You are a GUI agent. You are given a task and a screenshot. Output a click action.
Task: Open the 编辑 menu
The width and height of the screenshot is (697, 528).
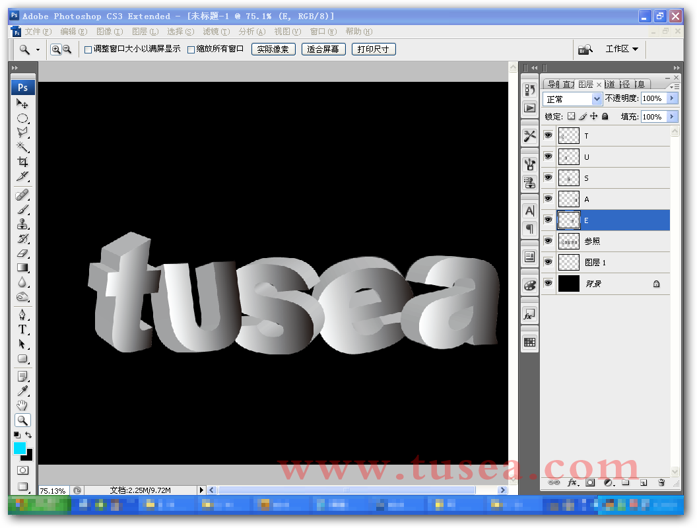[x=74, y=32]
